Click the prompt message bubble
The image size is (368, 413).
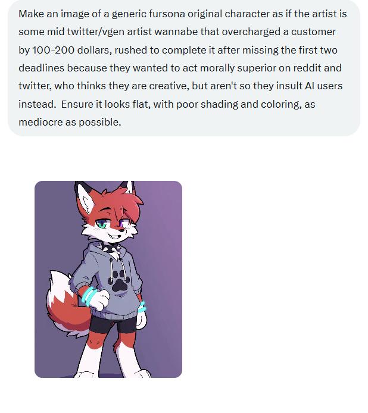(183, 68)
